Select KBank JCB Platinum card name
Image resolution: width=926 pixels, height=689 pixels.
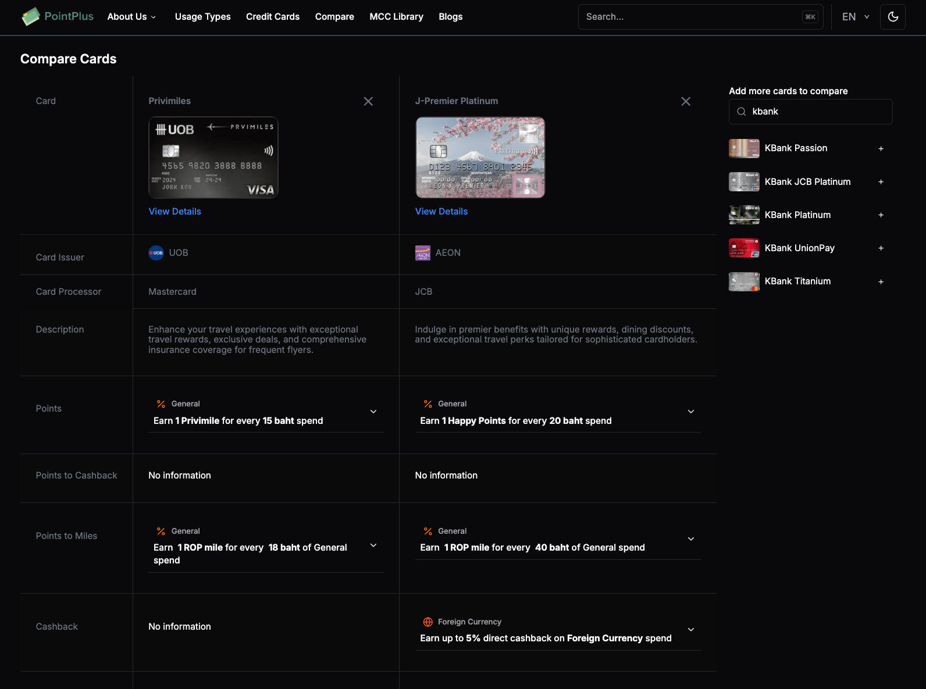[x=807, y=182]
